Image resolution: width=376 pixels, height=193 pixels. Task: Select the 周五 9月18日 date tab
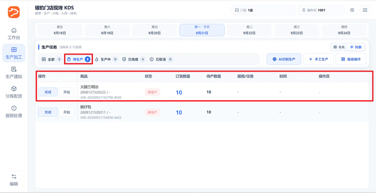(x=60, y=30)
